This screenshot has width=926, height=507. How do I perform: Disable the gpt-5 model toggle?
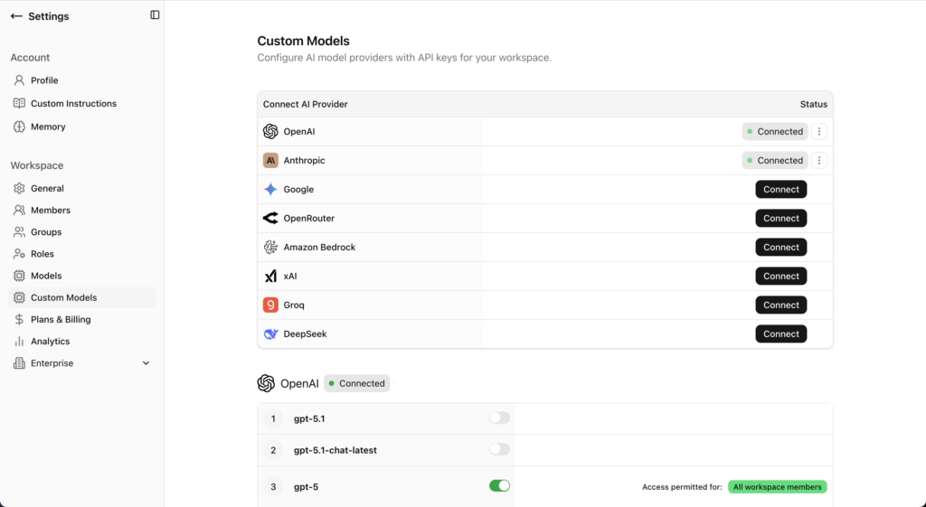[499, 486]
